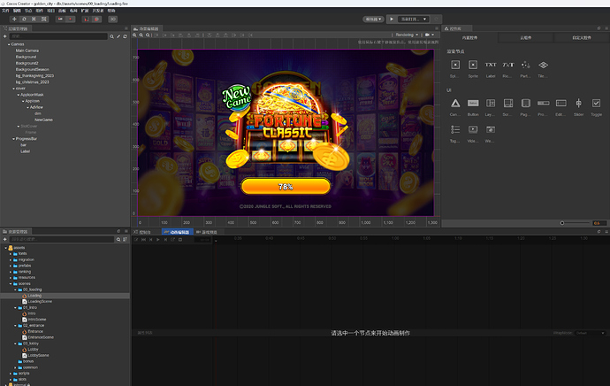This screenshot has height=386, width=610.
Task: Select the Main Camera node
Action: tap(27, 50)
